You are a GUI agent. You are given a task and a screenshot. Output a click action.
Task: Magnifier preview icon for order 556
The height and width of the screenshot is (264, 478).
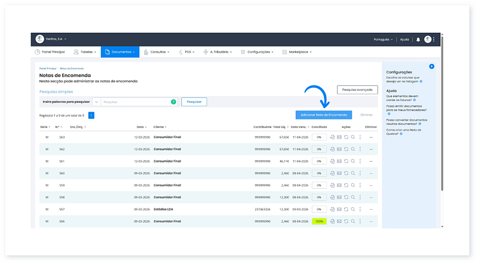pyautogui.click(x=353, y=222)
